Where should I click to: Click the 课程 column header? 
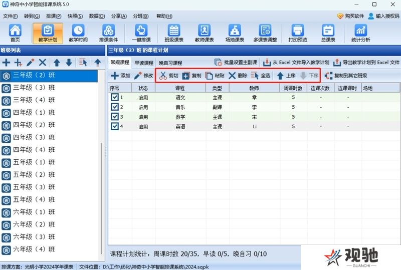coord(180,88)
